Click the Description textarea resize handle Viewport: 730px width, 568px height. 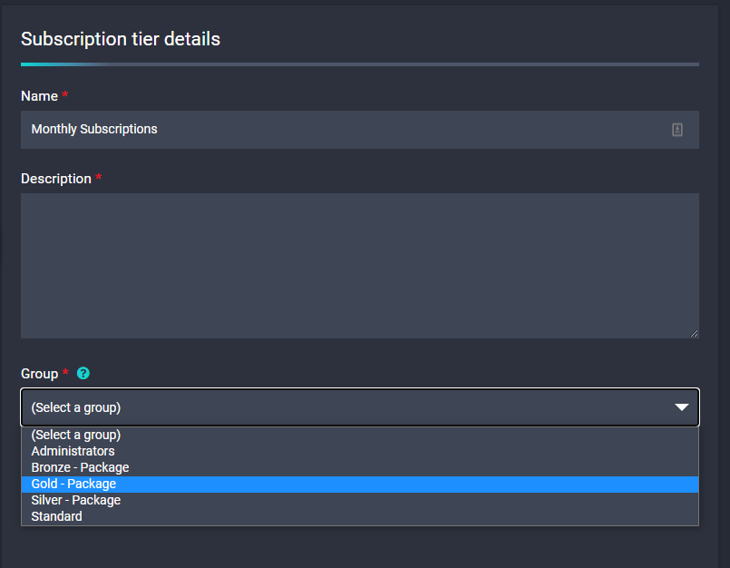694,333
